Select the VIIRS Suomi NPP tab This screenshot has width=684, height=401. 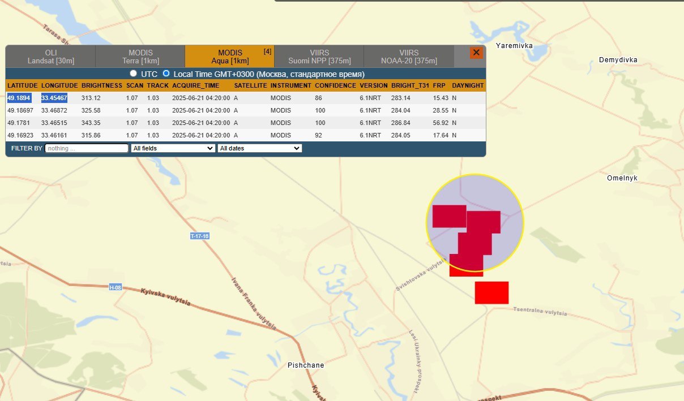coord(319,57)
